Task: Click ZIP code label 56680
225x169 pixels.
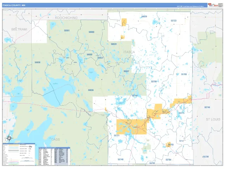Action: click(89, 55)
